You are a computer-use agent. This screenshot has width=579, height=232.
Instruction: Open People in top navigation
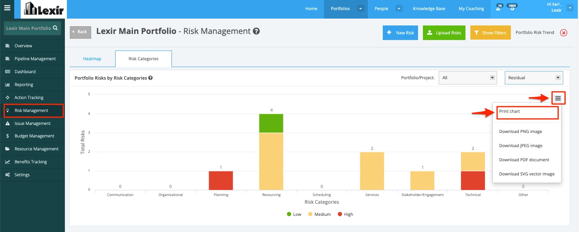(x=381, y=8)
